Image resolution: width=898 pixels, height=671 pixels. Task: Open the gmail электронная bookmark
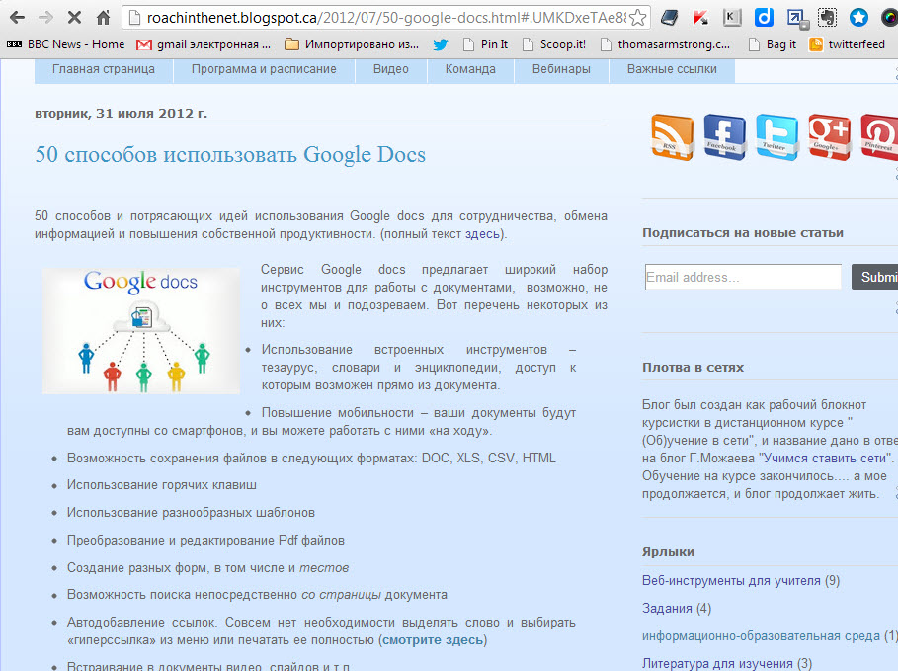[204, 44]
